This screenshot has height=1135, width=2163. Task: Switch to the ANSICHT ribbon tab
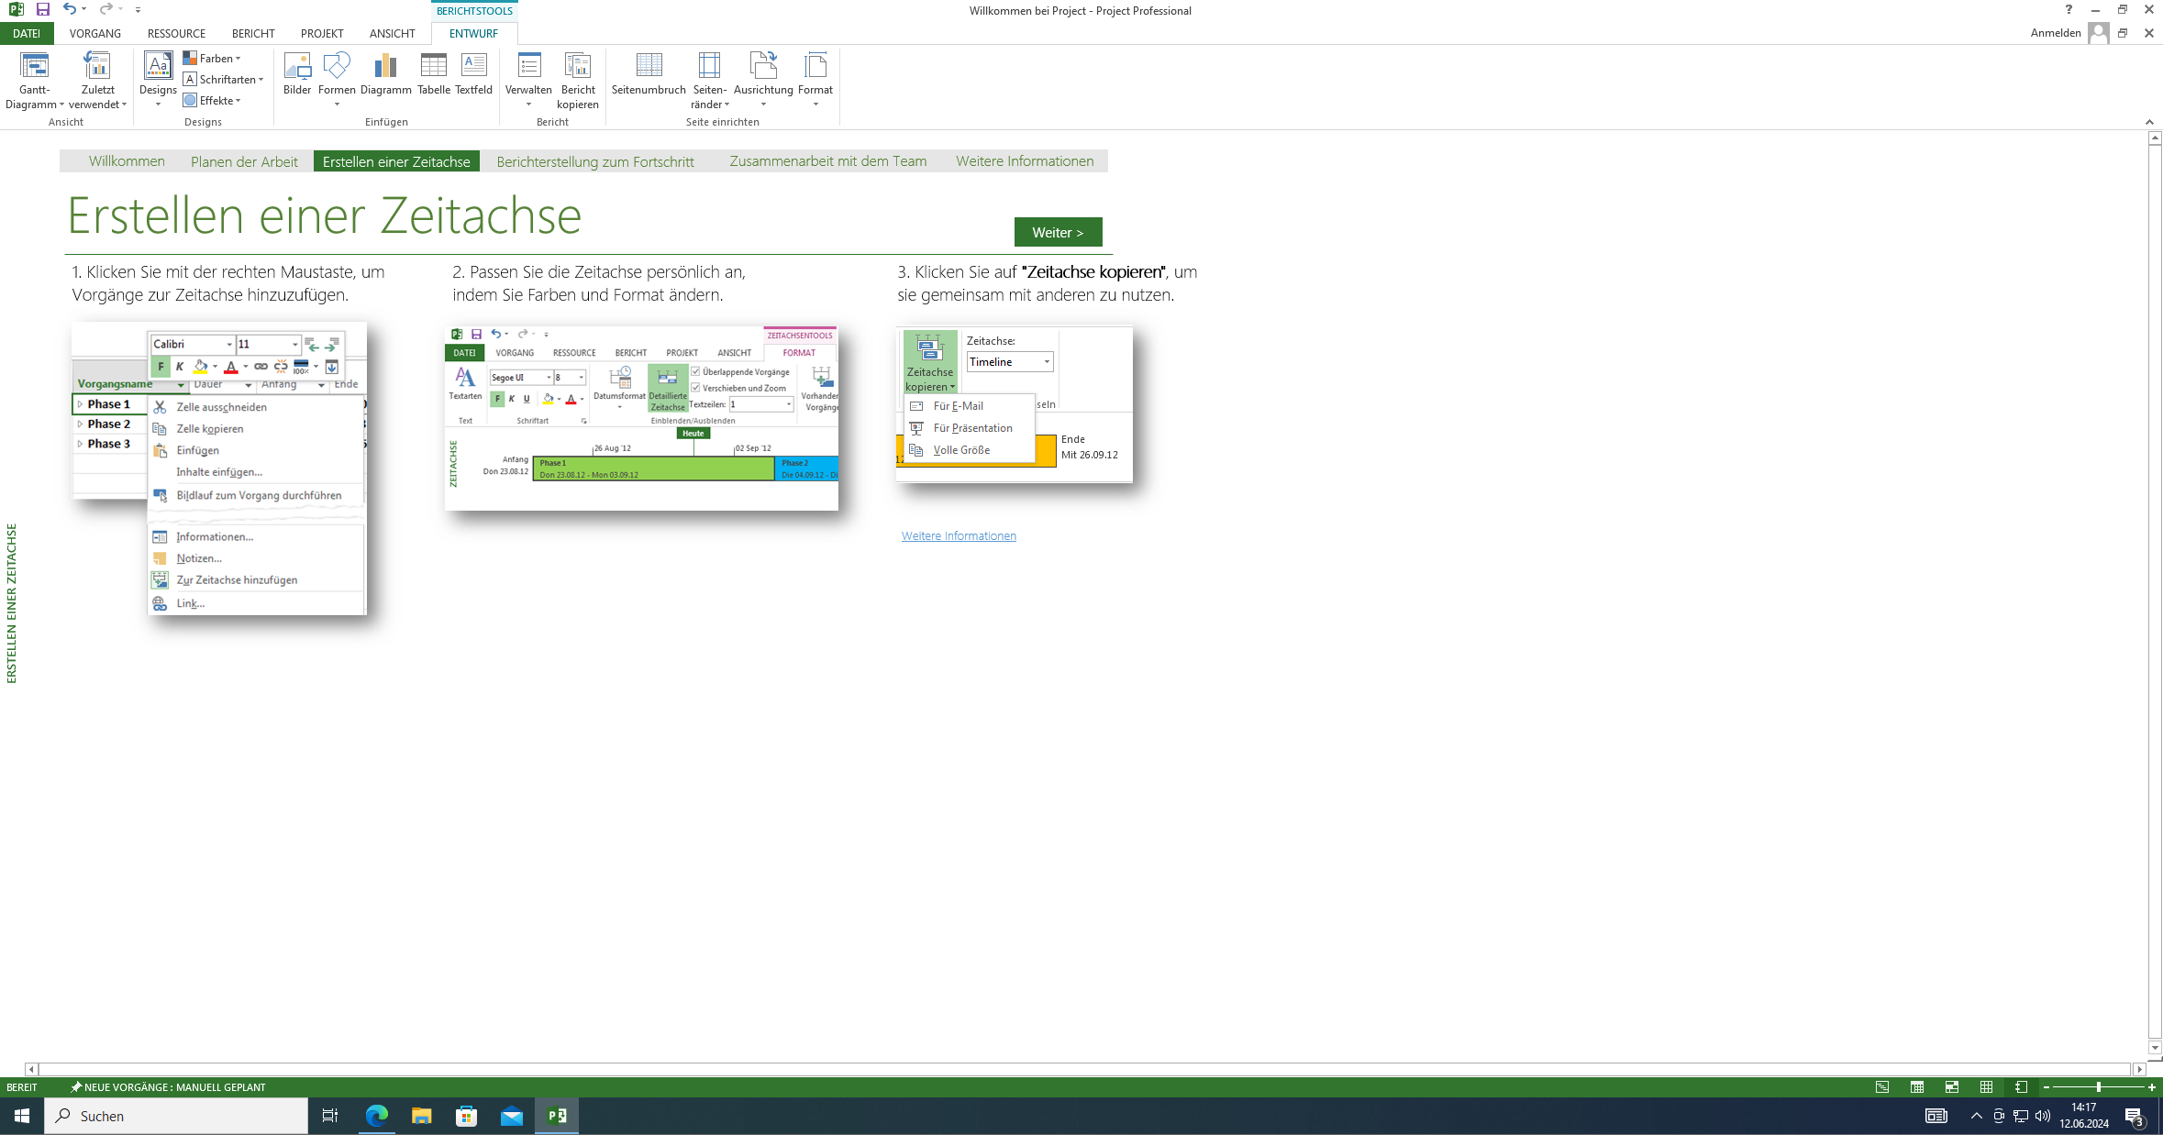(x=393, y=33)
